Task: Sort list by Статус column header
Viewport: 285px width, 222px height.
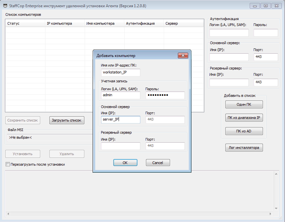Action: click(25, 24)
